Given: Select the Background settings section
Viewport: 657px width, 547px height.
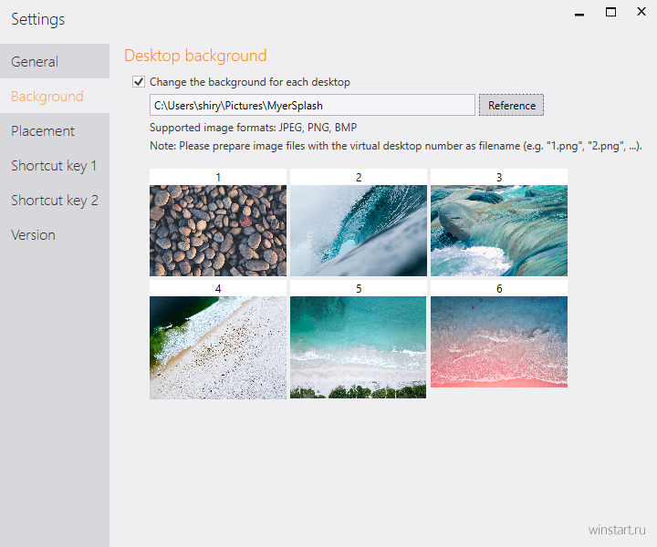Looking at the screenshot, I should point(55,96).
